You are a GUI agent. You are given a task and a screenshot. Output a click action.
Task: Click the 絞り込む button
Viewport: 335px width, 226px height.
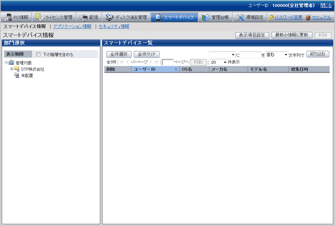click(318, 54)
